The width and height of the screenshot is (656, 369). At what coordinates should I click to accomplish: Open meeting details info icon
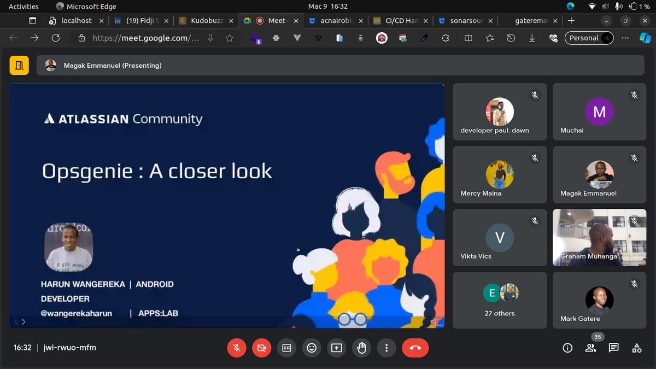567,348
